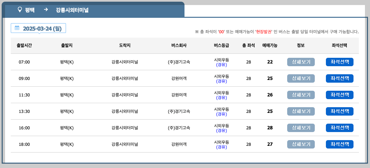
Task: Click 평택(K) on the 07:00 row
Action: click(67, 62)
